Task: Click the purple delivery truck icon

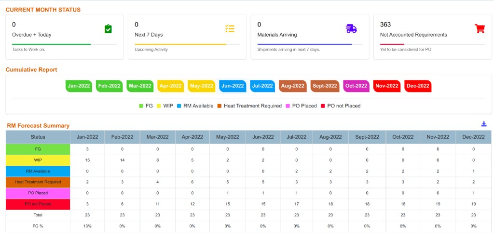Action: click(x=351, y=28)
